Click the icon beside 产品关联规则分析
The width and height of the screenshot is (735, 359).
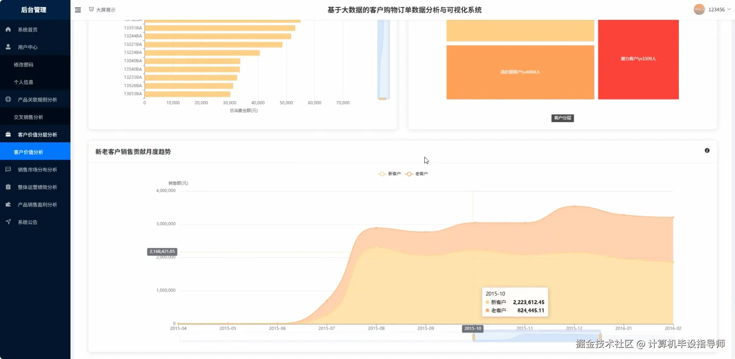tap(8, 100)
